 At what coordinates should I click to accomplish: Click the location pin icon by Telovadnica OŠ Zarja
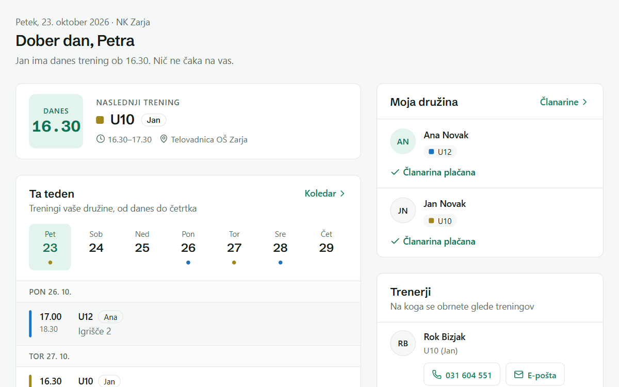[x=164, y=139]
